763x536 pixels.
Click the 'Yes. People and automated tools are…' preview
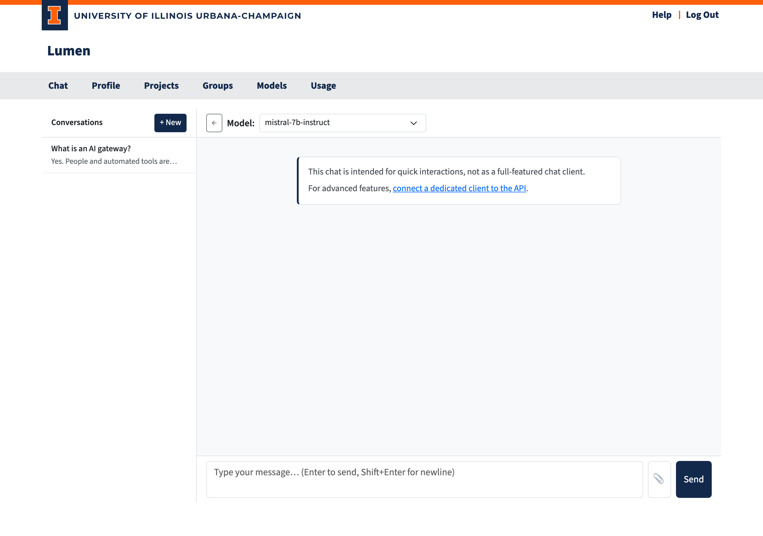(x=114, y=161)
